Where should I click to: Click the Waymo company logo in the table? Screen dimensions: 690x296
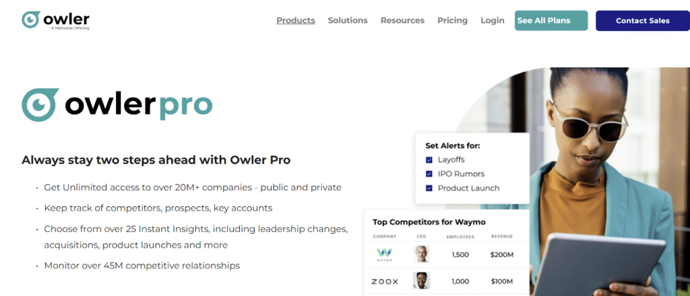384,255
